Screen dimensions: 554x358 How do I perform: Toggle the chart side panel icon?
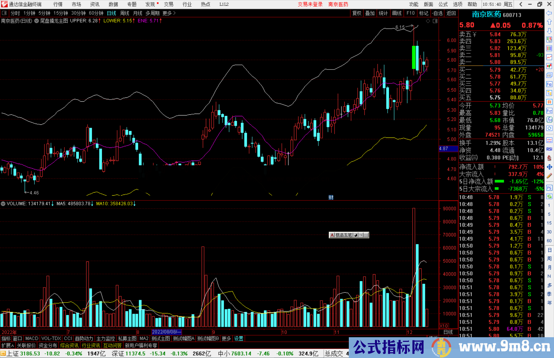pyautogui.click(x=435, y=21)
